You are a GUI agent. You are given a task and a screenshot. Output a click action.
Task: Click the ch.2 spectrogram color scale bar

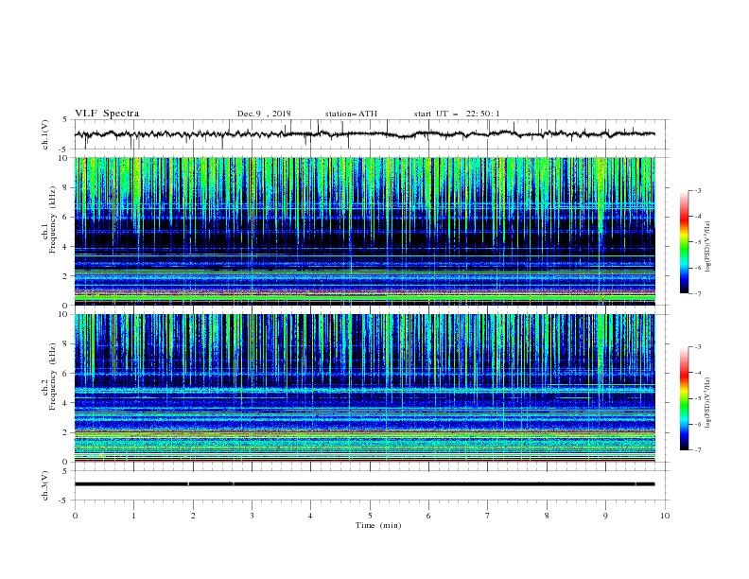tap(684, 398)
